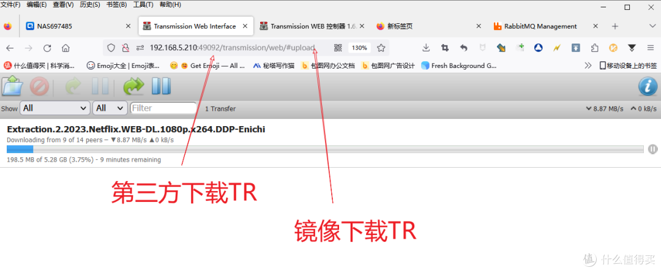Open the 移动设备上的书签 folder

(628, 65)
